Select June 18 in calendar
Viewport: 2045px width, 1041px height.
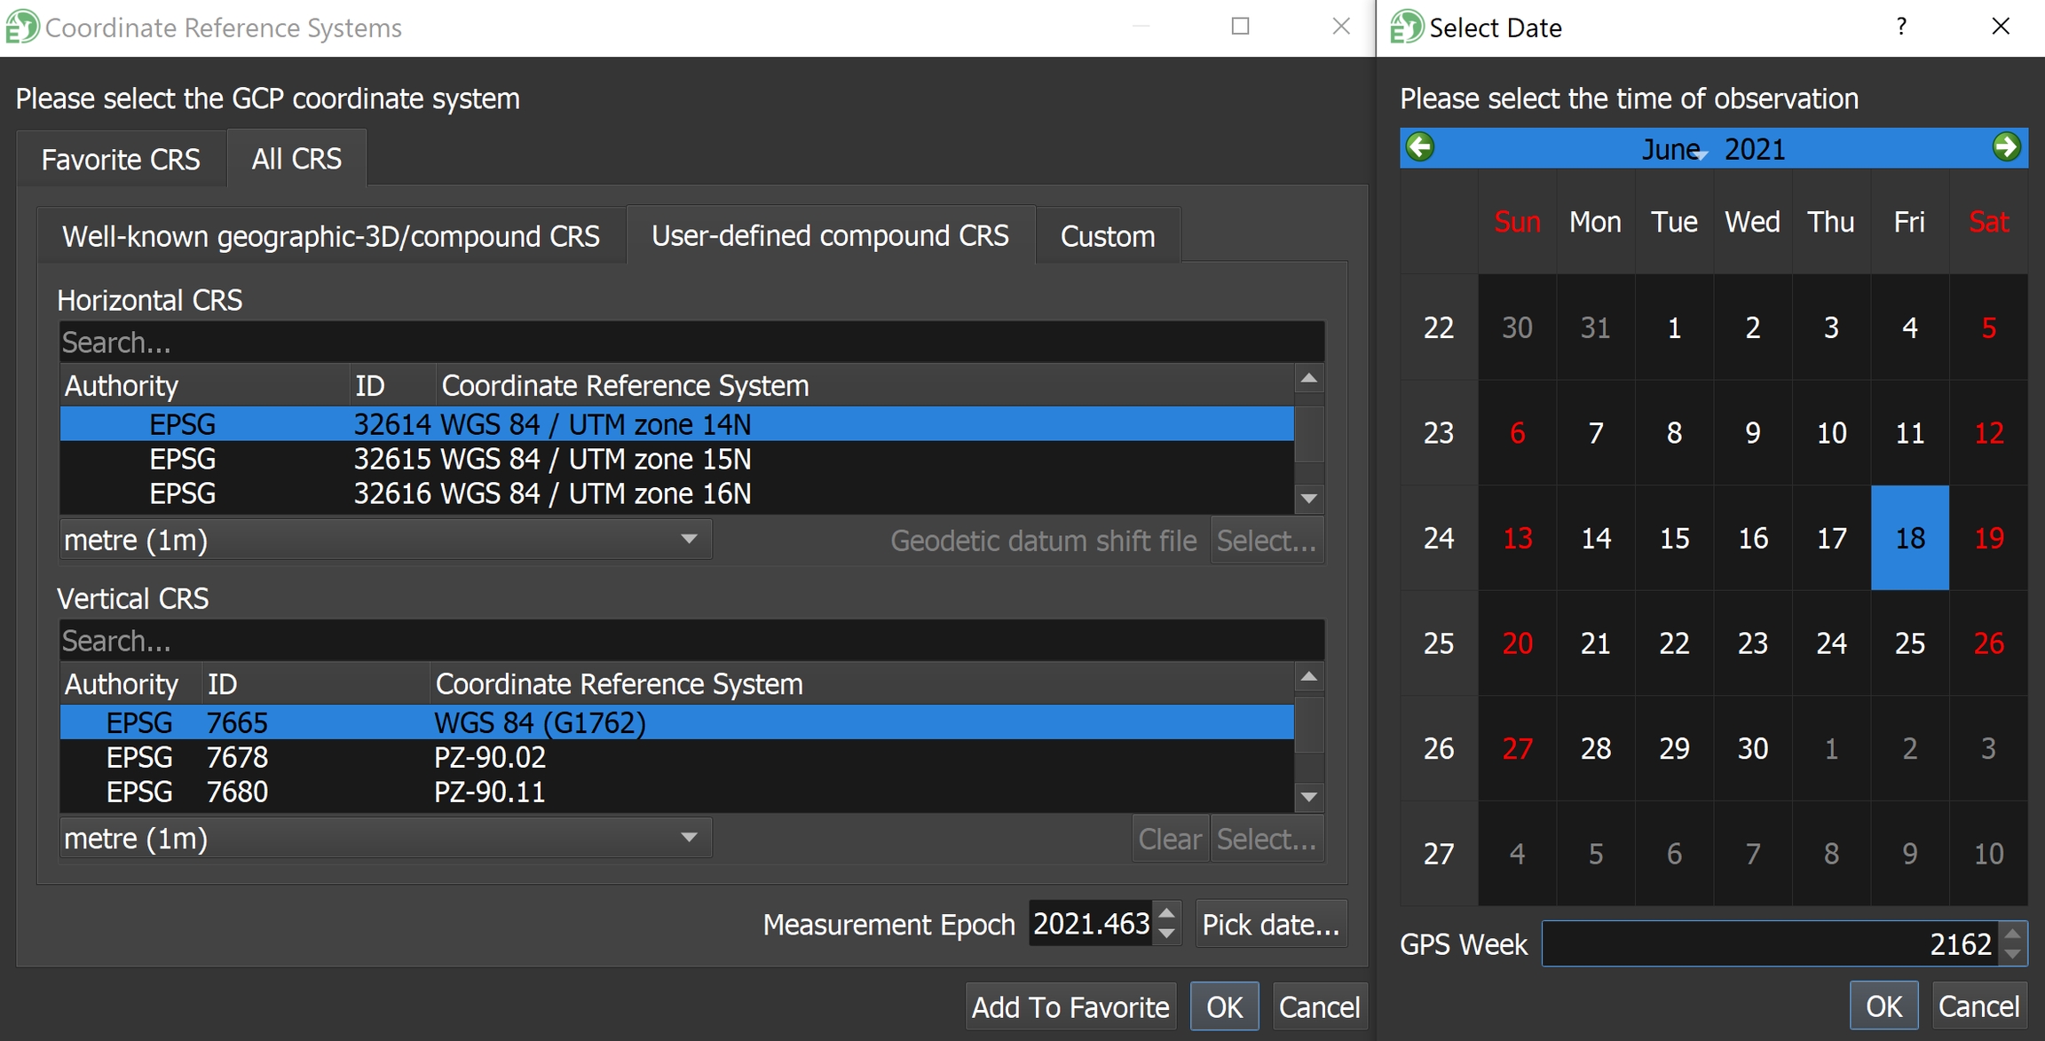[x=1909, y=538]
